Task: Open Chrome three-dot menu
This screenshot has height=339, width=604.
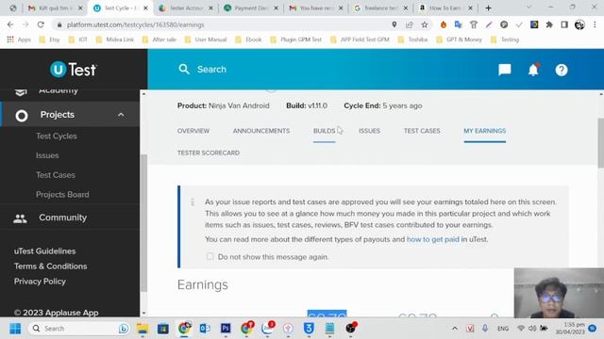Action: (595, 24)
